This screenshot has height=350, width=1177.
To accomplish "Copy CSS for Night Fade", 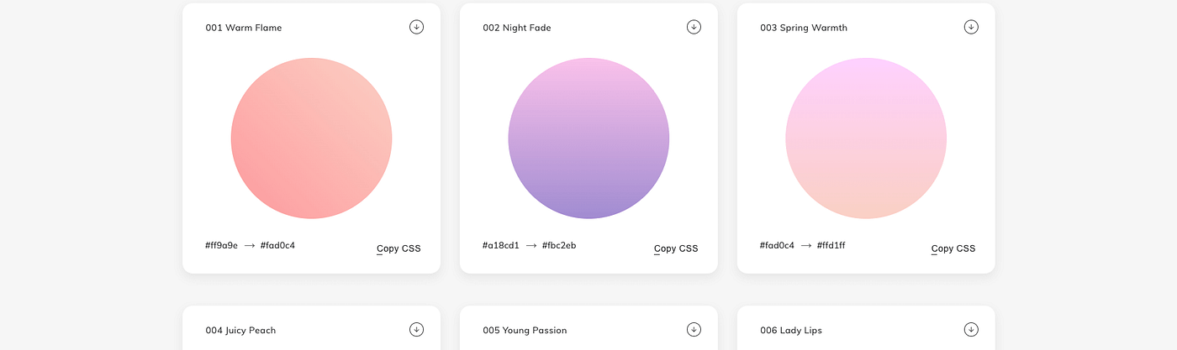I will [676, 248].
